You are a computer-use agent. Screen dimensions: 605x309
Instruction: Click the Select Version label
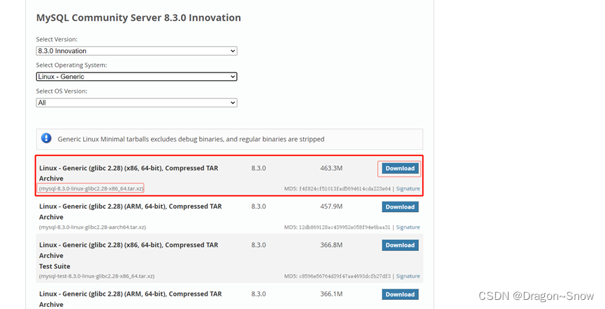click(x=57, y=39)
